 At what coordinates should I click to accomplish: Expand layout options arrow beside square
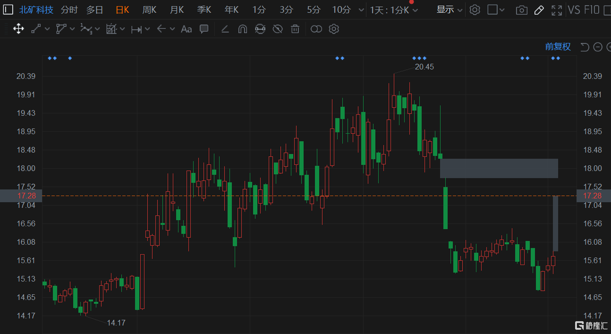click(502, 10)
